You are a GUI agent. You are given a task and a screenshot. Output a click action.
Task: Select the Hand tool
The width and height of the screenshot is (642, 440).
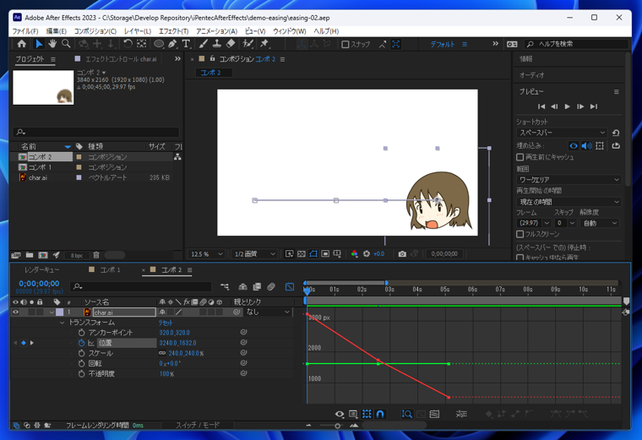[x=52, y=44]
